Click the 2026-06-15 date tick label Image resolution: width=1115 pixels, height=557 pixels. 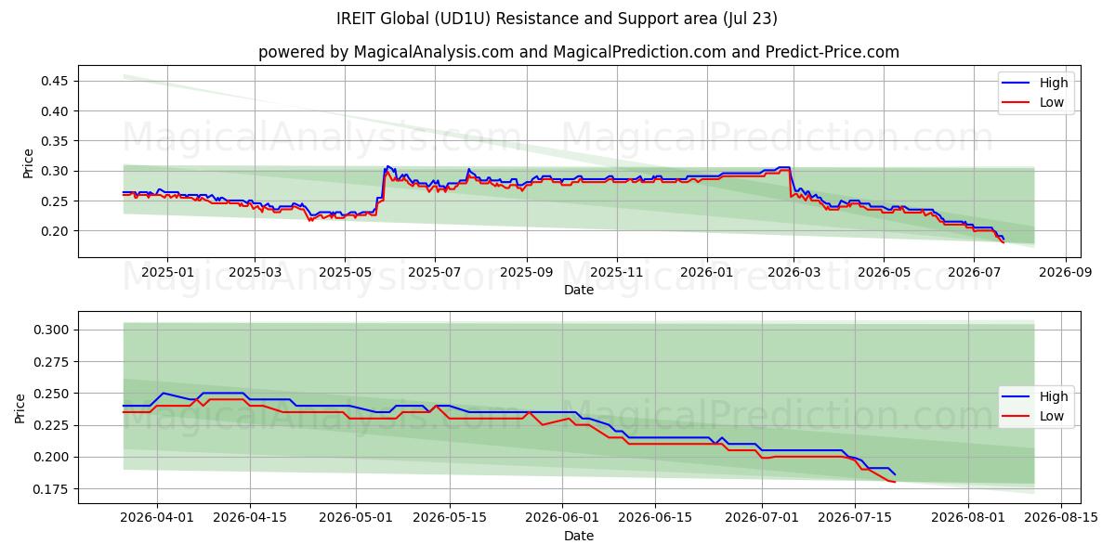656,518
